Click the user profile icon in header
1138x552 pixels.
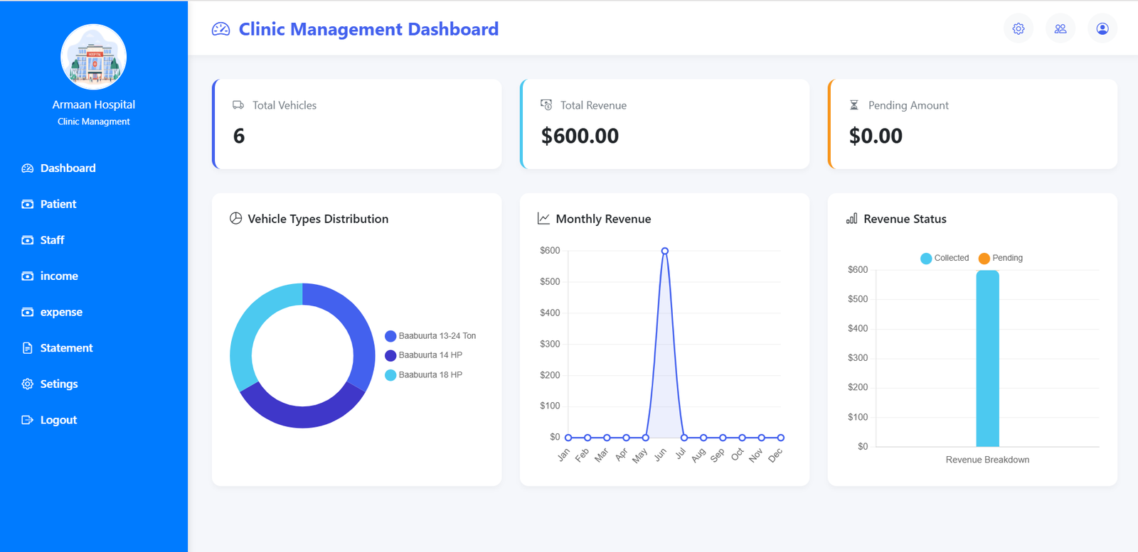(1102, 29)
